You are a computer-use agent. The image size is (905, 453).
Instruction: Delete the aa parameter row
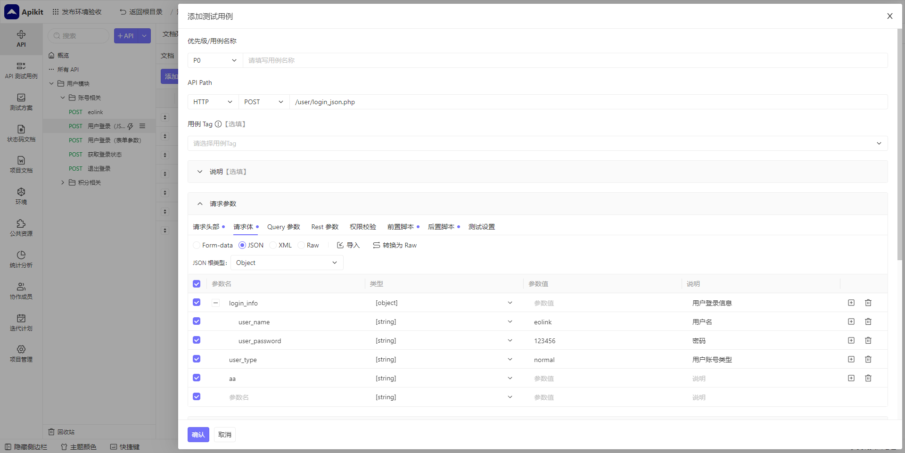868,378
